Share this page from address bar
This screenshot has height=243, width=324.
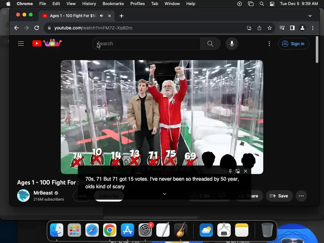coord(259,28)
